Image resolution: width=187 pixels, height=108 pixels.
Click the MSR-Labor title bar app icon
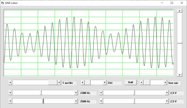click(3, 3)
